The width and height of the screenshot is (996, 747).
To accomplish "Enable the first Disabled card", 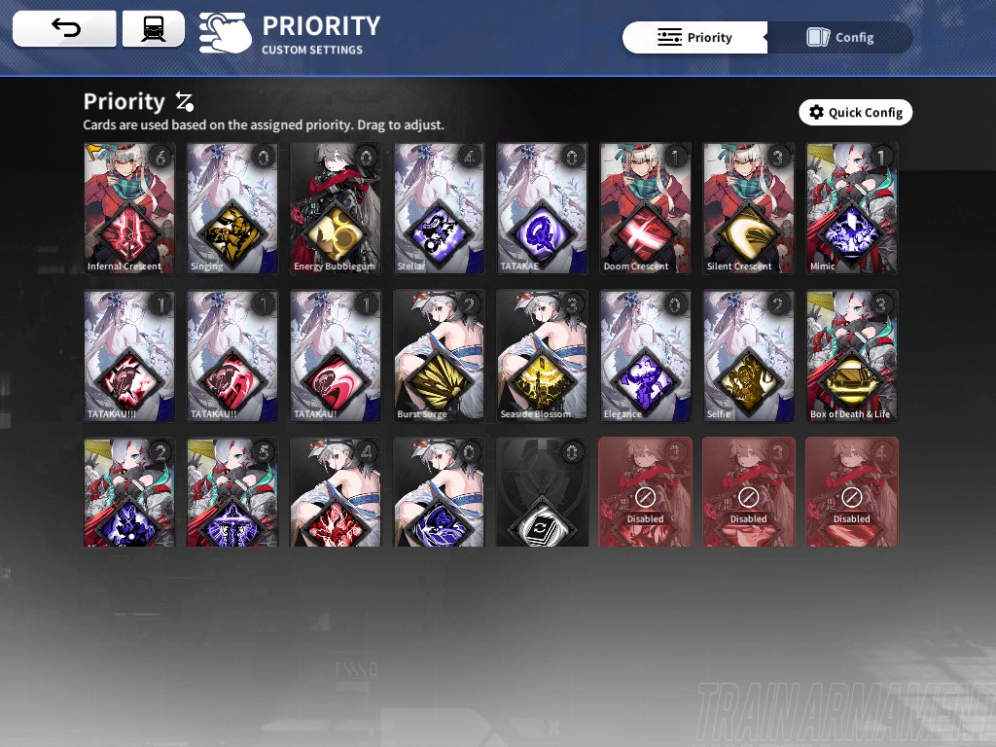I will [646, 492].
